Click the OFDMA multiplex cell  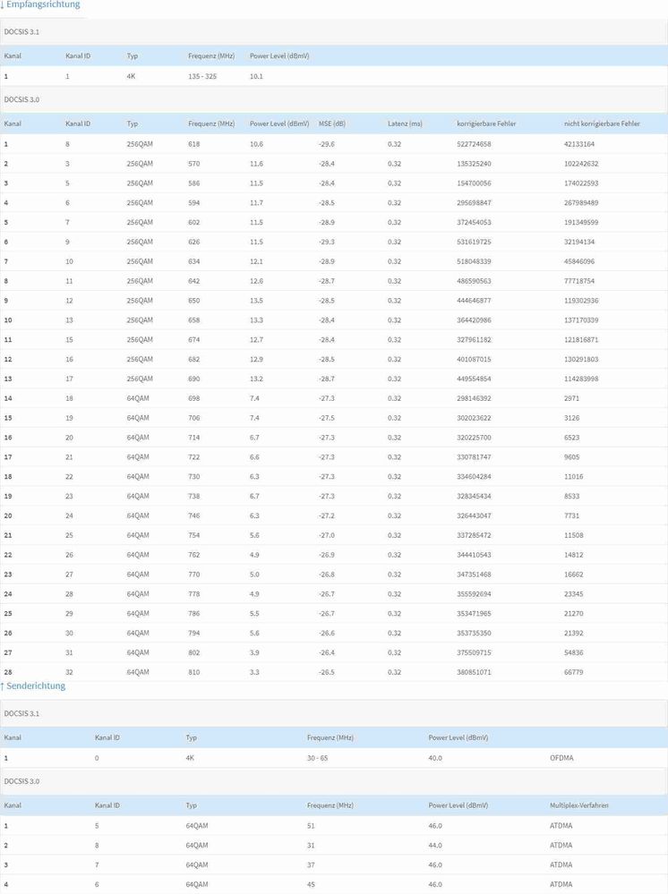[561, 758]
